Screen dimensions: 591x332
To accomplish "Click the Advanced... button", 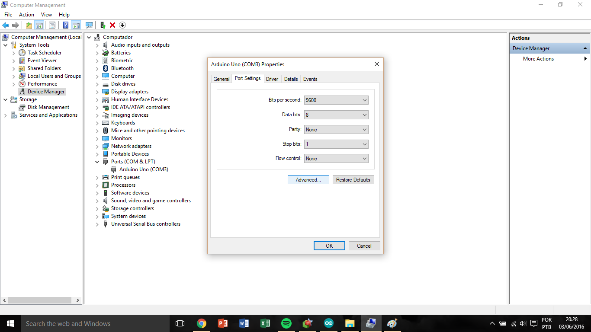I will click(308, 180).
